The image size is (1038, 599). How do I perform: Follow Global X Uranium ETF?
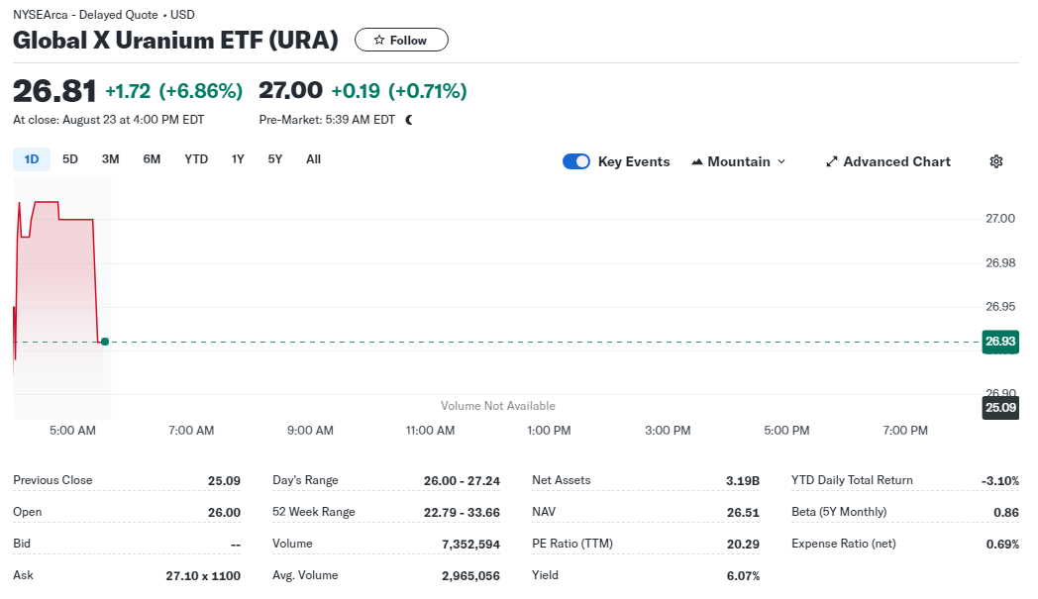click(x=401, y=40)
